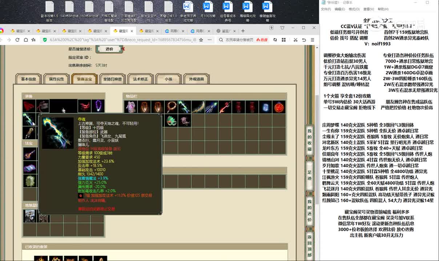This screenshot has width=439, height=261.
Task: Click Notepad text V: noif1993
Action: (377, 43)
